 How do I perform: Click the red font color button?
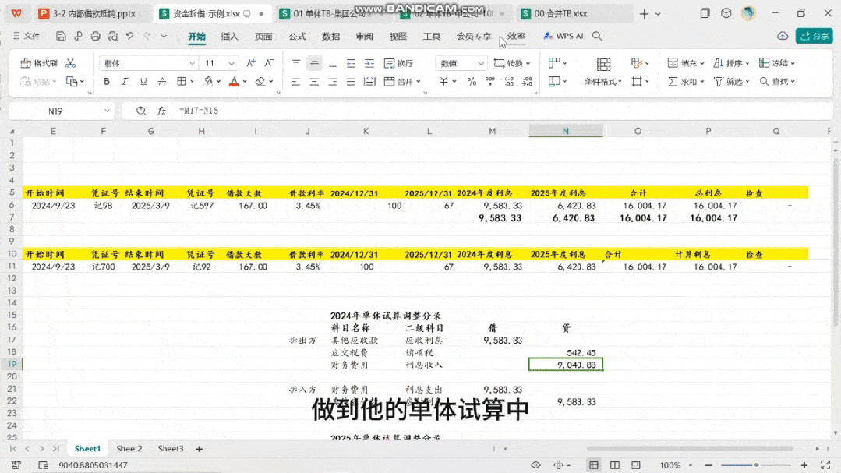point(234,82)
